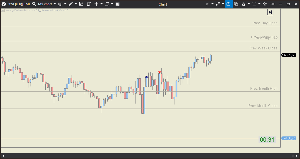The image size is (300, 159).
Task: Close the Chart window
Action: pyautogui.click(x=296, y=4)
